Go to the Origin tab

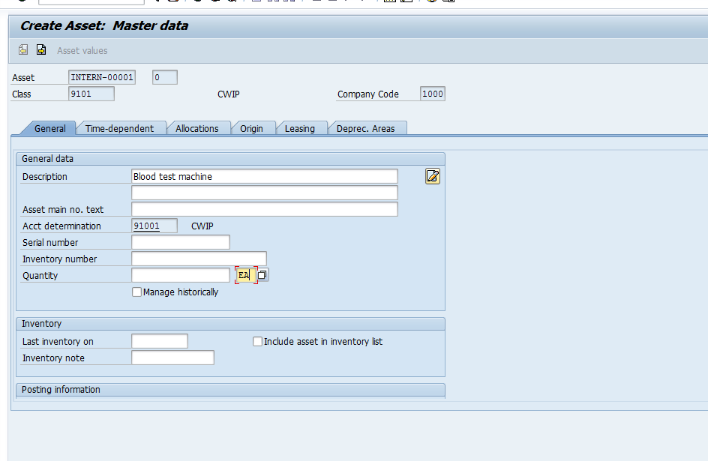[x=251, y=129]
